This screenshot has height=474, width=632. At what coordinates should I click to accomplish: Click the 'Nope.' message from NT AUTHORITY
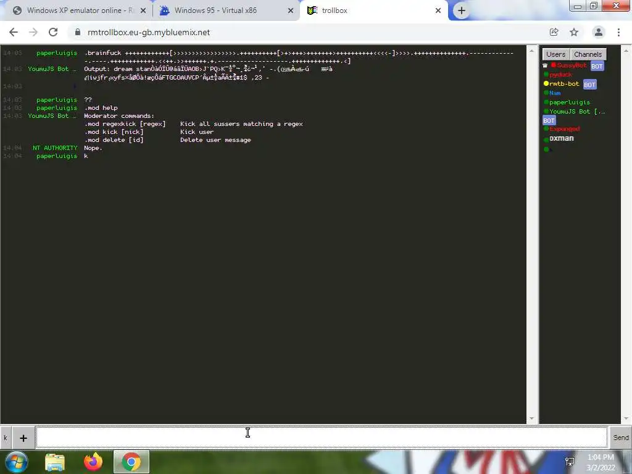coord(93,148)
